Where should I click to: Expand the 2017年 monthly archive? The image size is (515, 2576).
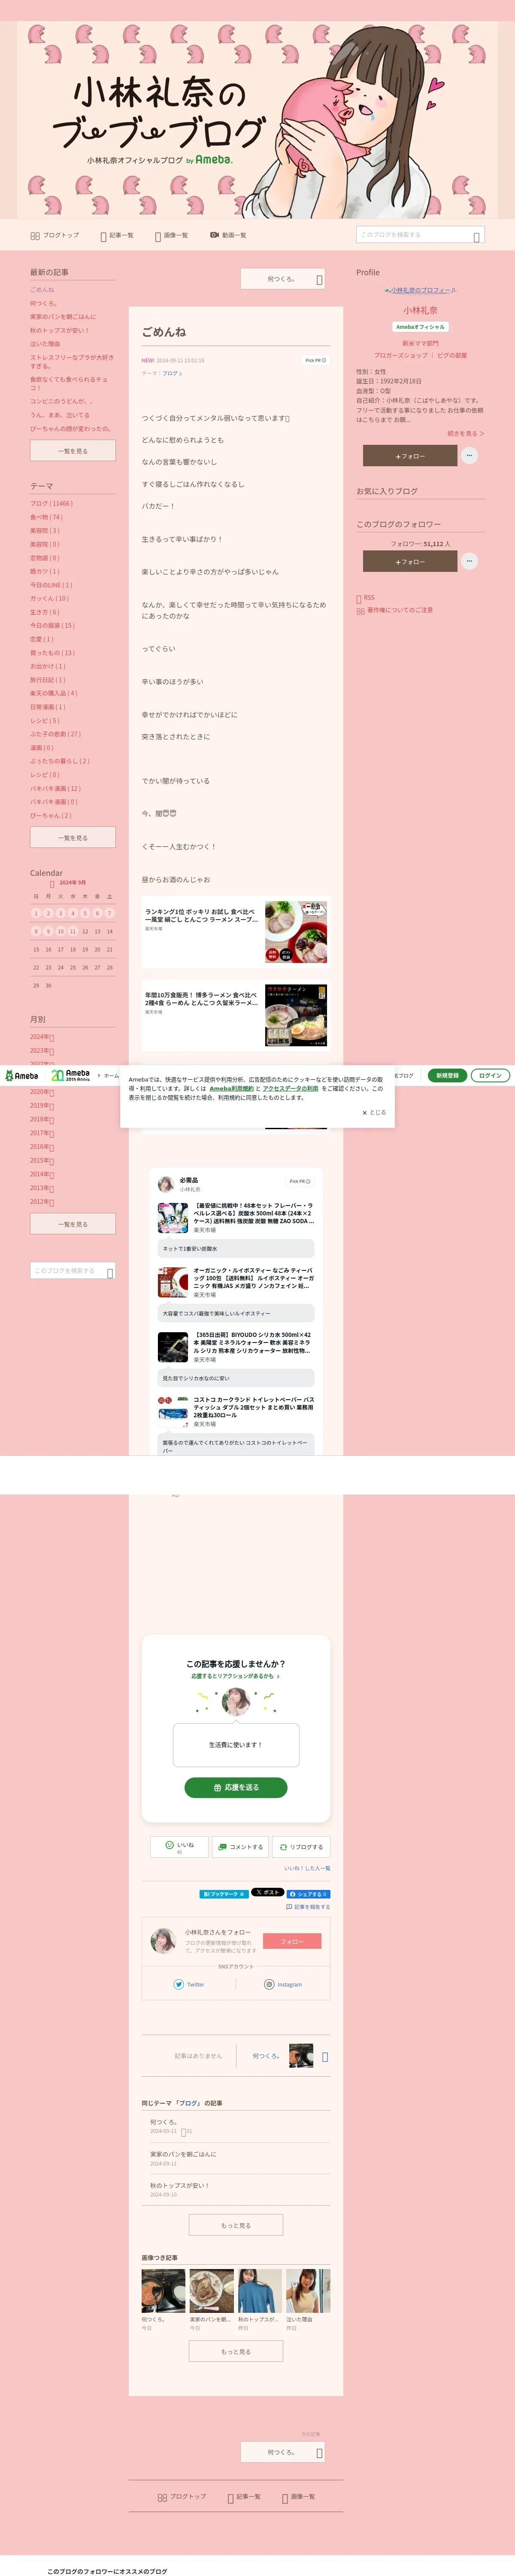pyautogui.click(x=42, y=1133)
